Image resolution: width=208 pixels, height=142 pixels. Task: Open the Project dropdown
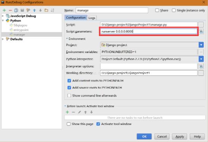(201, 45)
